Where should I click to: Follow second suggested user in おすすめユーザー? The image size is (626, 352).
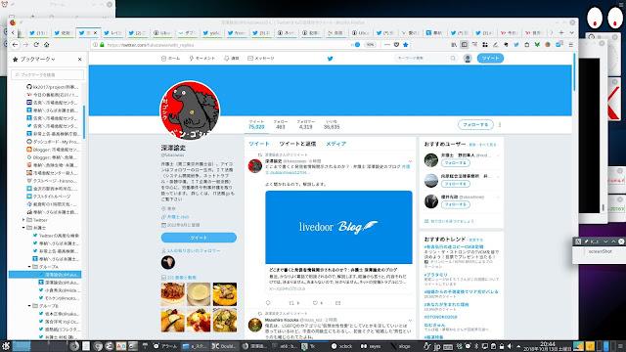coord(456,184)
